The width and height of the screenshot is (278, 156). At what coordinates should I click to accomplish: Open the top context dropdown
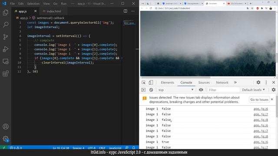tap(175, 90)
